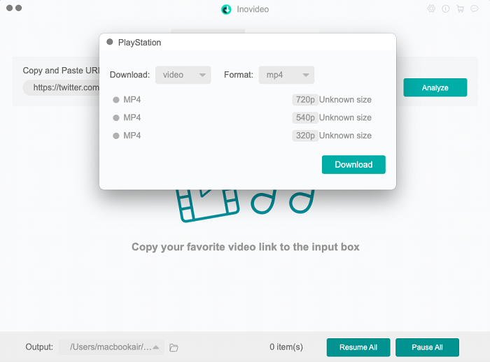This screenshot has width=490, height=362.
Task: Click the 'Unknown size' text for 720p
Action: [345, 100]
